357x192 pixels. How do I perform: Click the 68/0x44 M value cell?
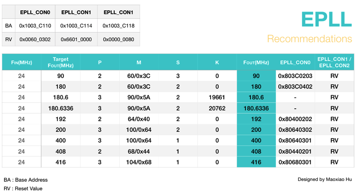139,151
